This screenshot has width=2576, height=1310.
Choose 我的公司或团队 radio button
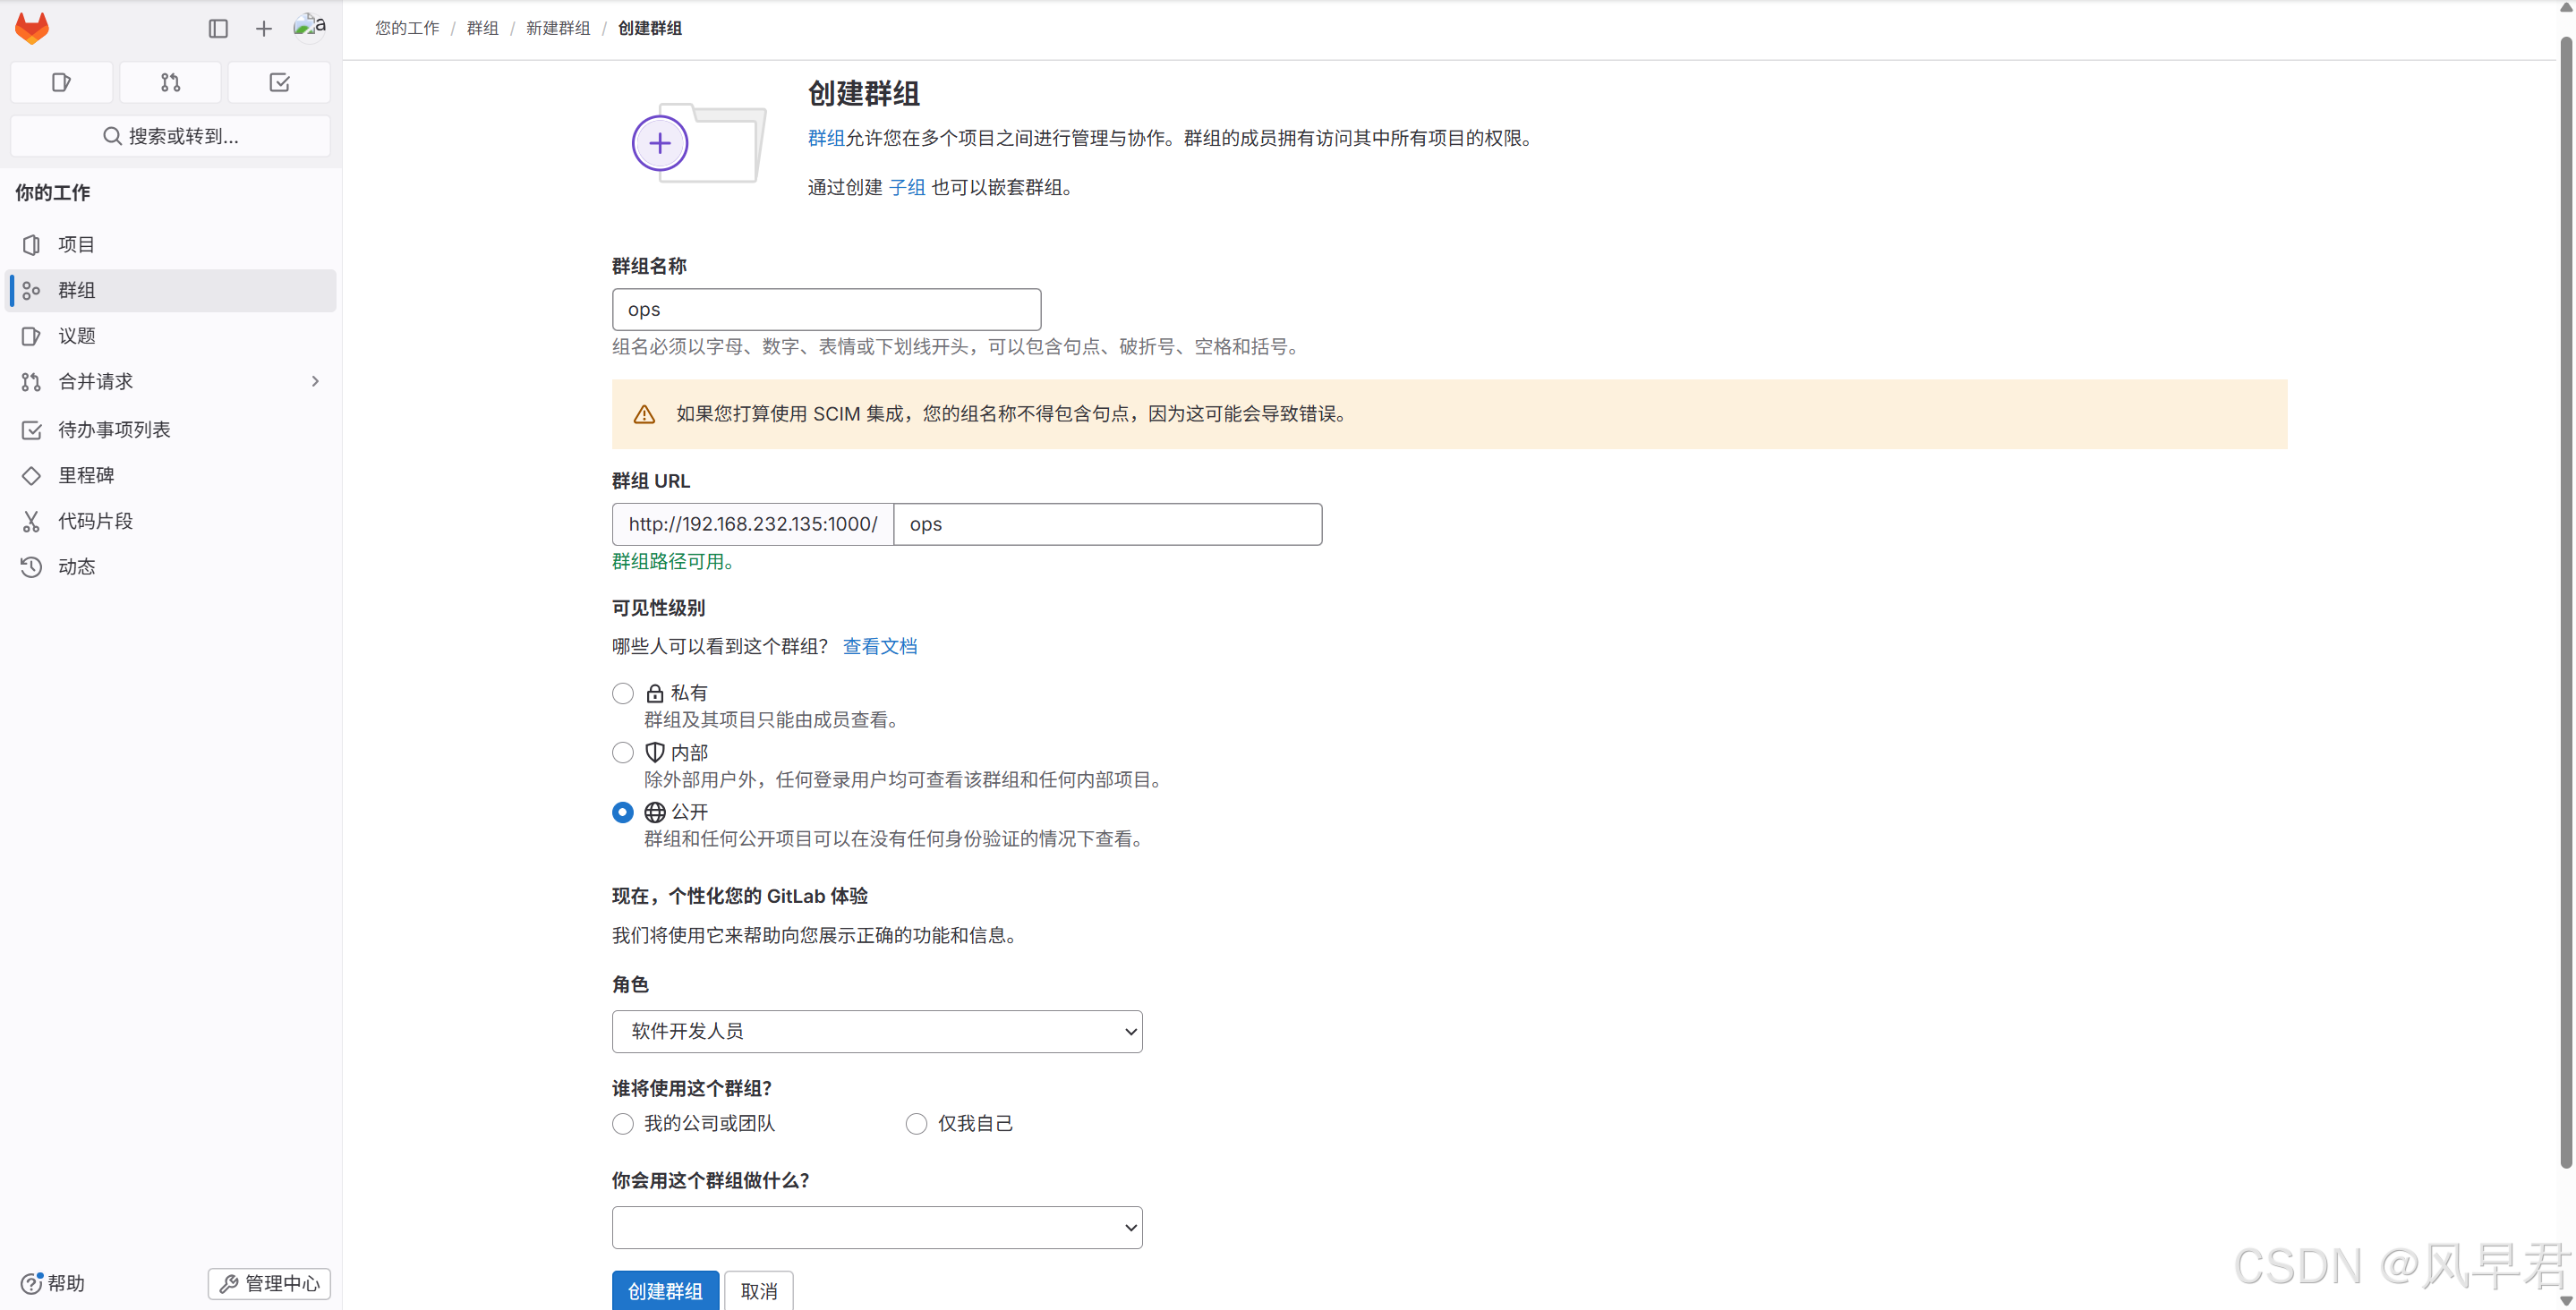(x=623, y=1124)
